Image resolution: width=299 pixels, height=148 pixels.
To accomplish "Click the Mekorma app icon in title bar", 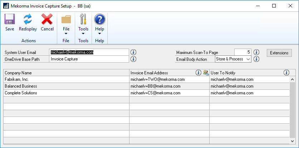I will pyautogui.click(x=6, y=6).
